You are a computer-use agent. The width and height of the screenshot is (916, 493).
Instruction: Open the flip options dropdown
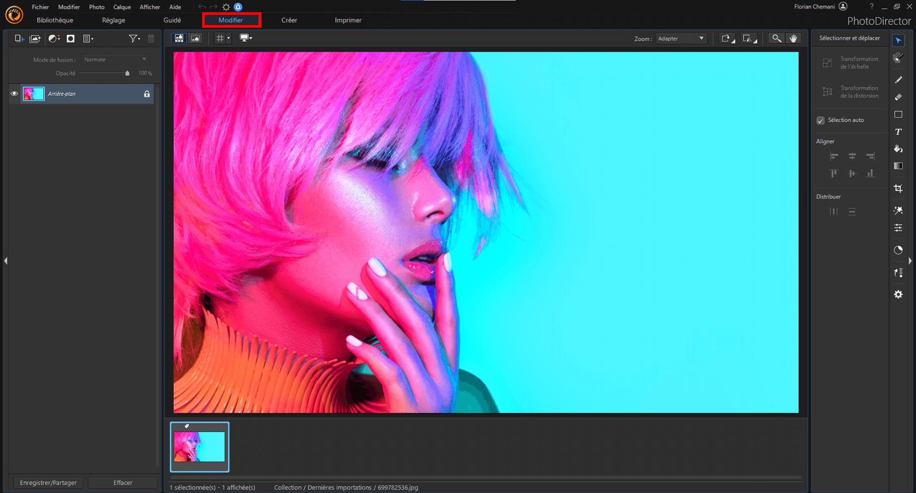click(x=749, y=38)
